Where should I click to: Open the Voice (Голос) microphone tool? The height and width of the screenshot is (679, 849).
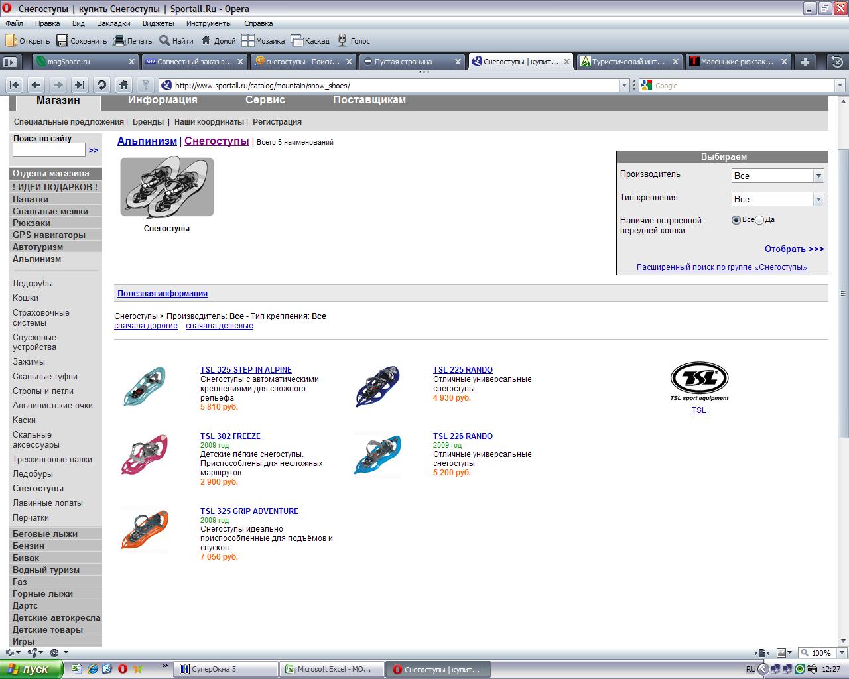pyautogui.click(x=342, y=41)
